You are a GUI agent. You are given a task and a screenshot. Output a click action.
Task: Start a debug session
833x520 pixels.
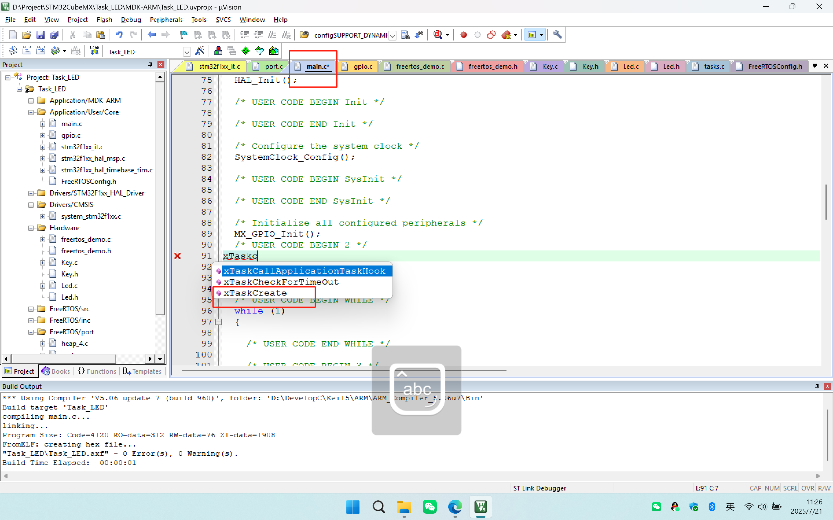(438, 34)
